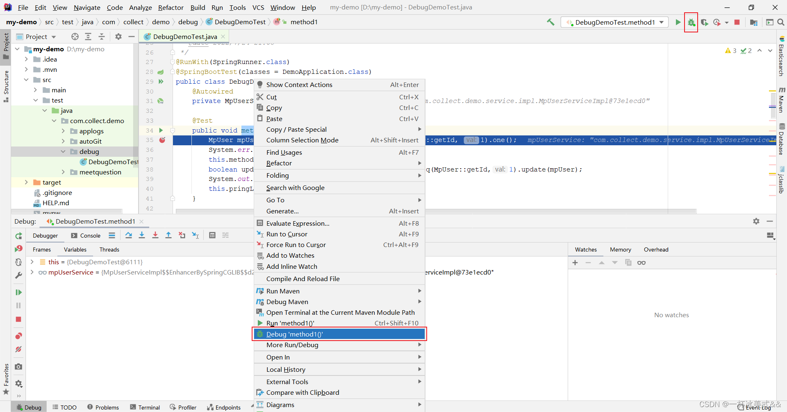Click next highlighted error down arrow
787x412 pixels.
[770, 50]
